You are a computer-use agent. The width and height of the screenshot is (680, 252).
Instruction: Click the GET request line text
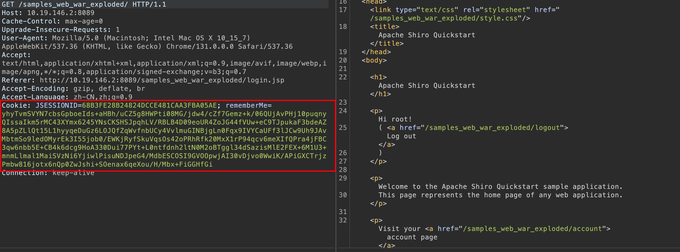pyautogui.click(x=84, y=4)
